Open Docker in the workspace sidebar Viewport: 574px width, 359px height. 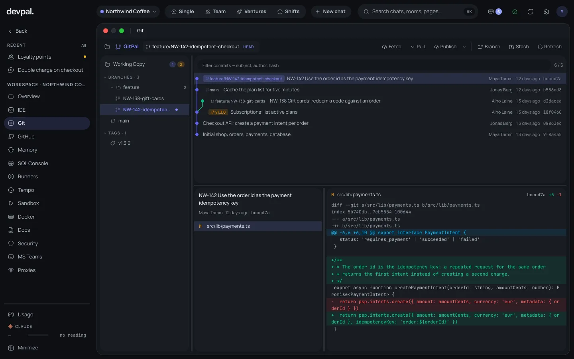[47, 217]
